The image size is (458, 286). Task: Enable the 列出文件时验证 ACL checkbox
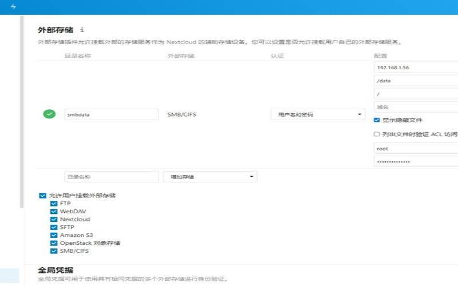377,134
